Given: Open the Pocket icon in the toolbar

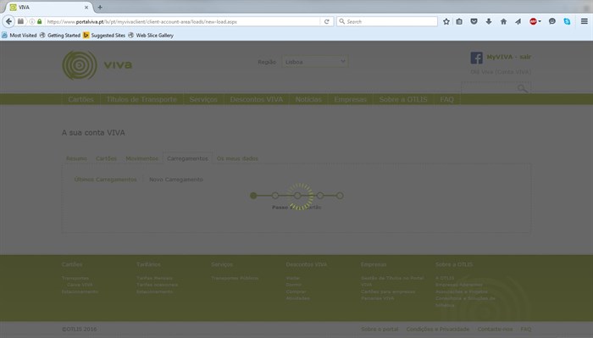Looking at the screenshot, I should pyautogui.click(x=474, y=21).
